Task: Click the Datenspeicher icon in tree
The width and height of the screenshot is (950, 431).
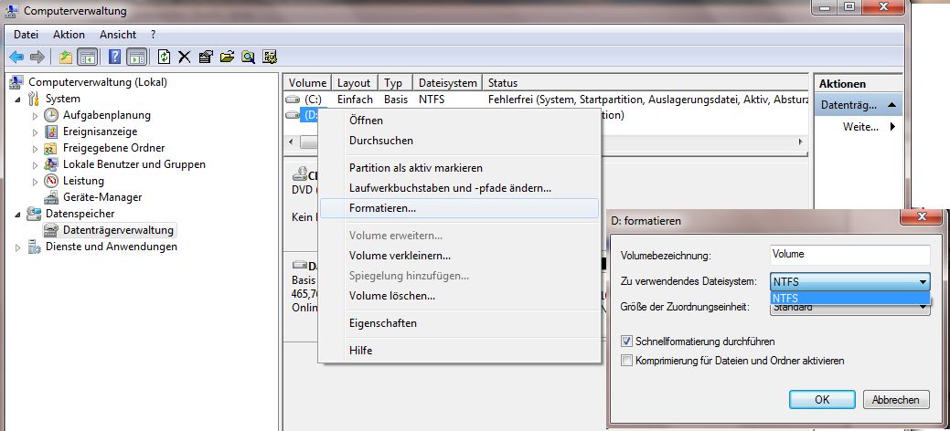Action: pyautogui.click(x=35, y=213)
